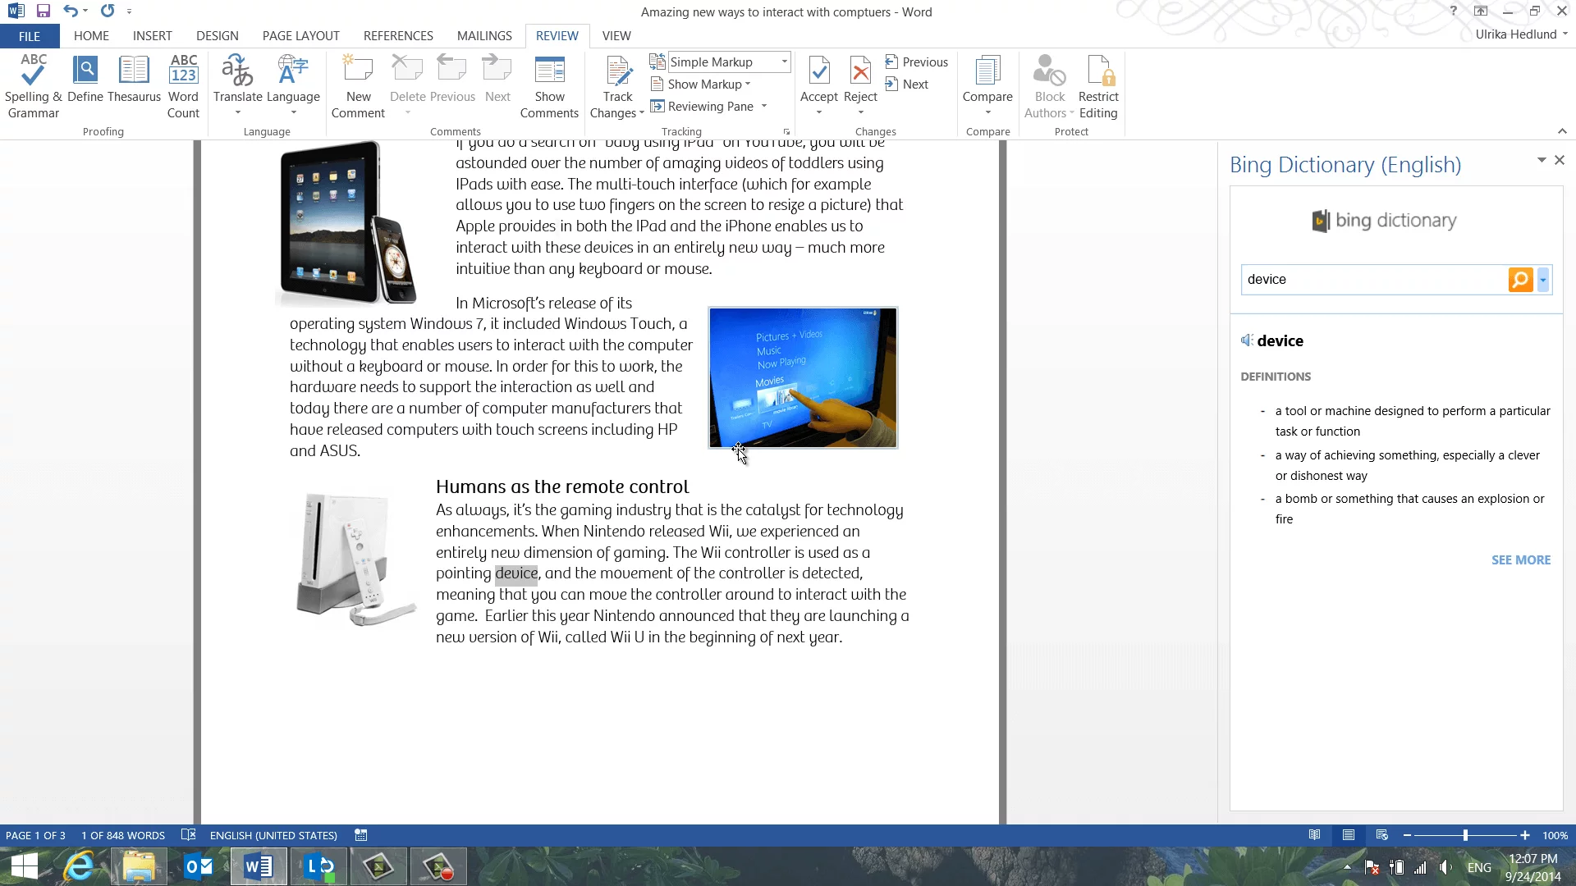The image size is (1576, 886).
Task: Switch to Read Mode view
Action: click(x=1314, y=835)
